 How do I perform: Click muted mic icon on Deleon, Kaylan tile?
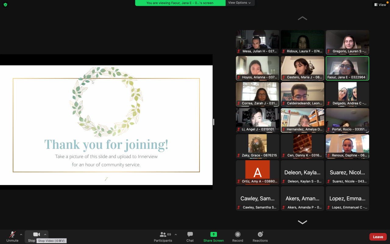click(284, 181)
